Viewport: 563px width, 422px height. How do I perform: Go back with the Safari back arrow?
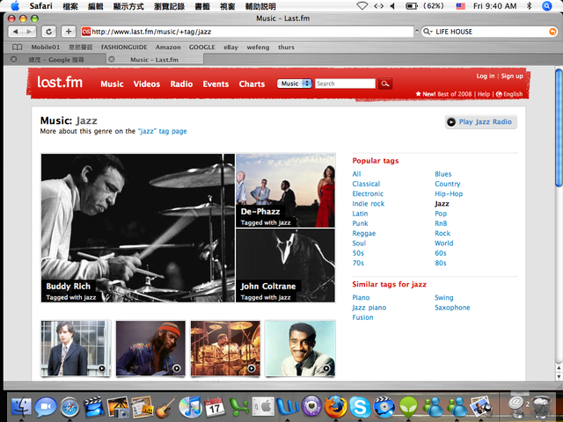(x=15, y=32)
